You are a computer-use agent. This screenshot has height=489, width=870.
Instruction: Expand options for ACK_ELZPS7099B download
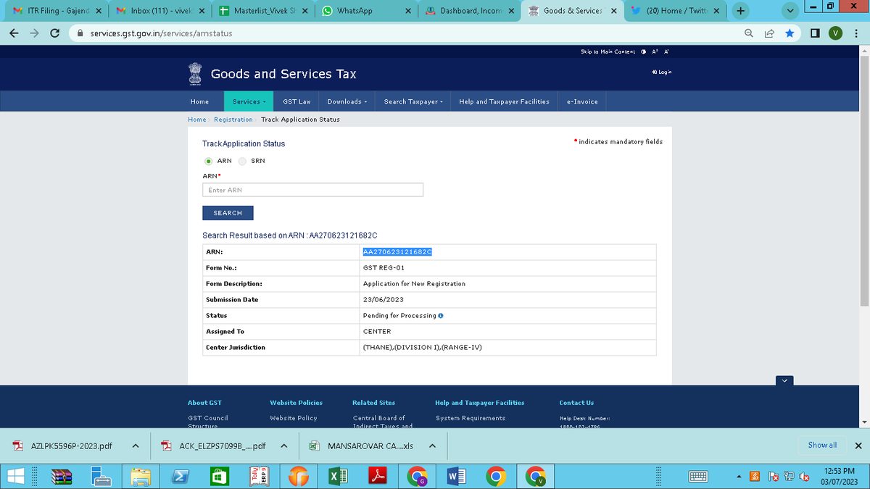283,446
